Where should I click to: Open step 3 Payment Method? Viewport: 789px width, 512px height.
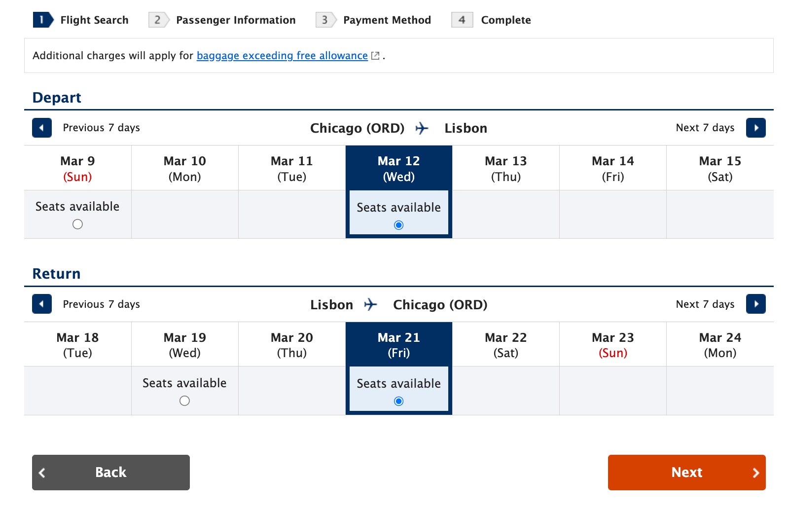387,20
